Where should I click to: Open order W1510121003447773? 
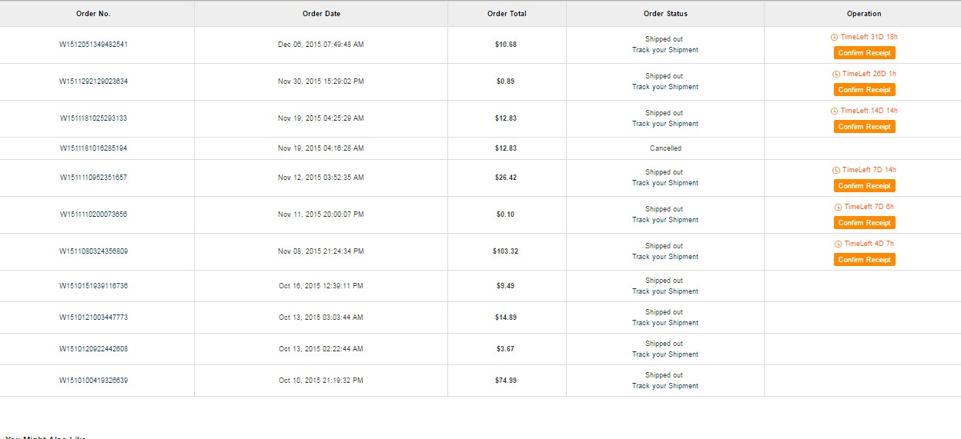94,318
